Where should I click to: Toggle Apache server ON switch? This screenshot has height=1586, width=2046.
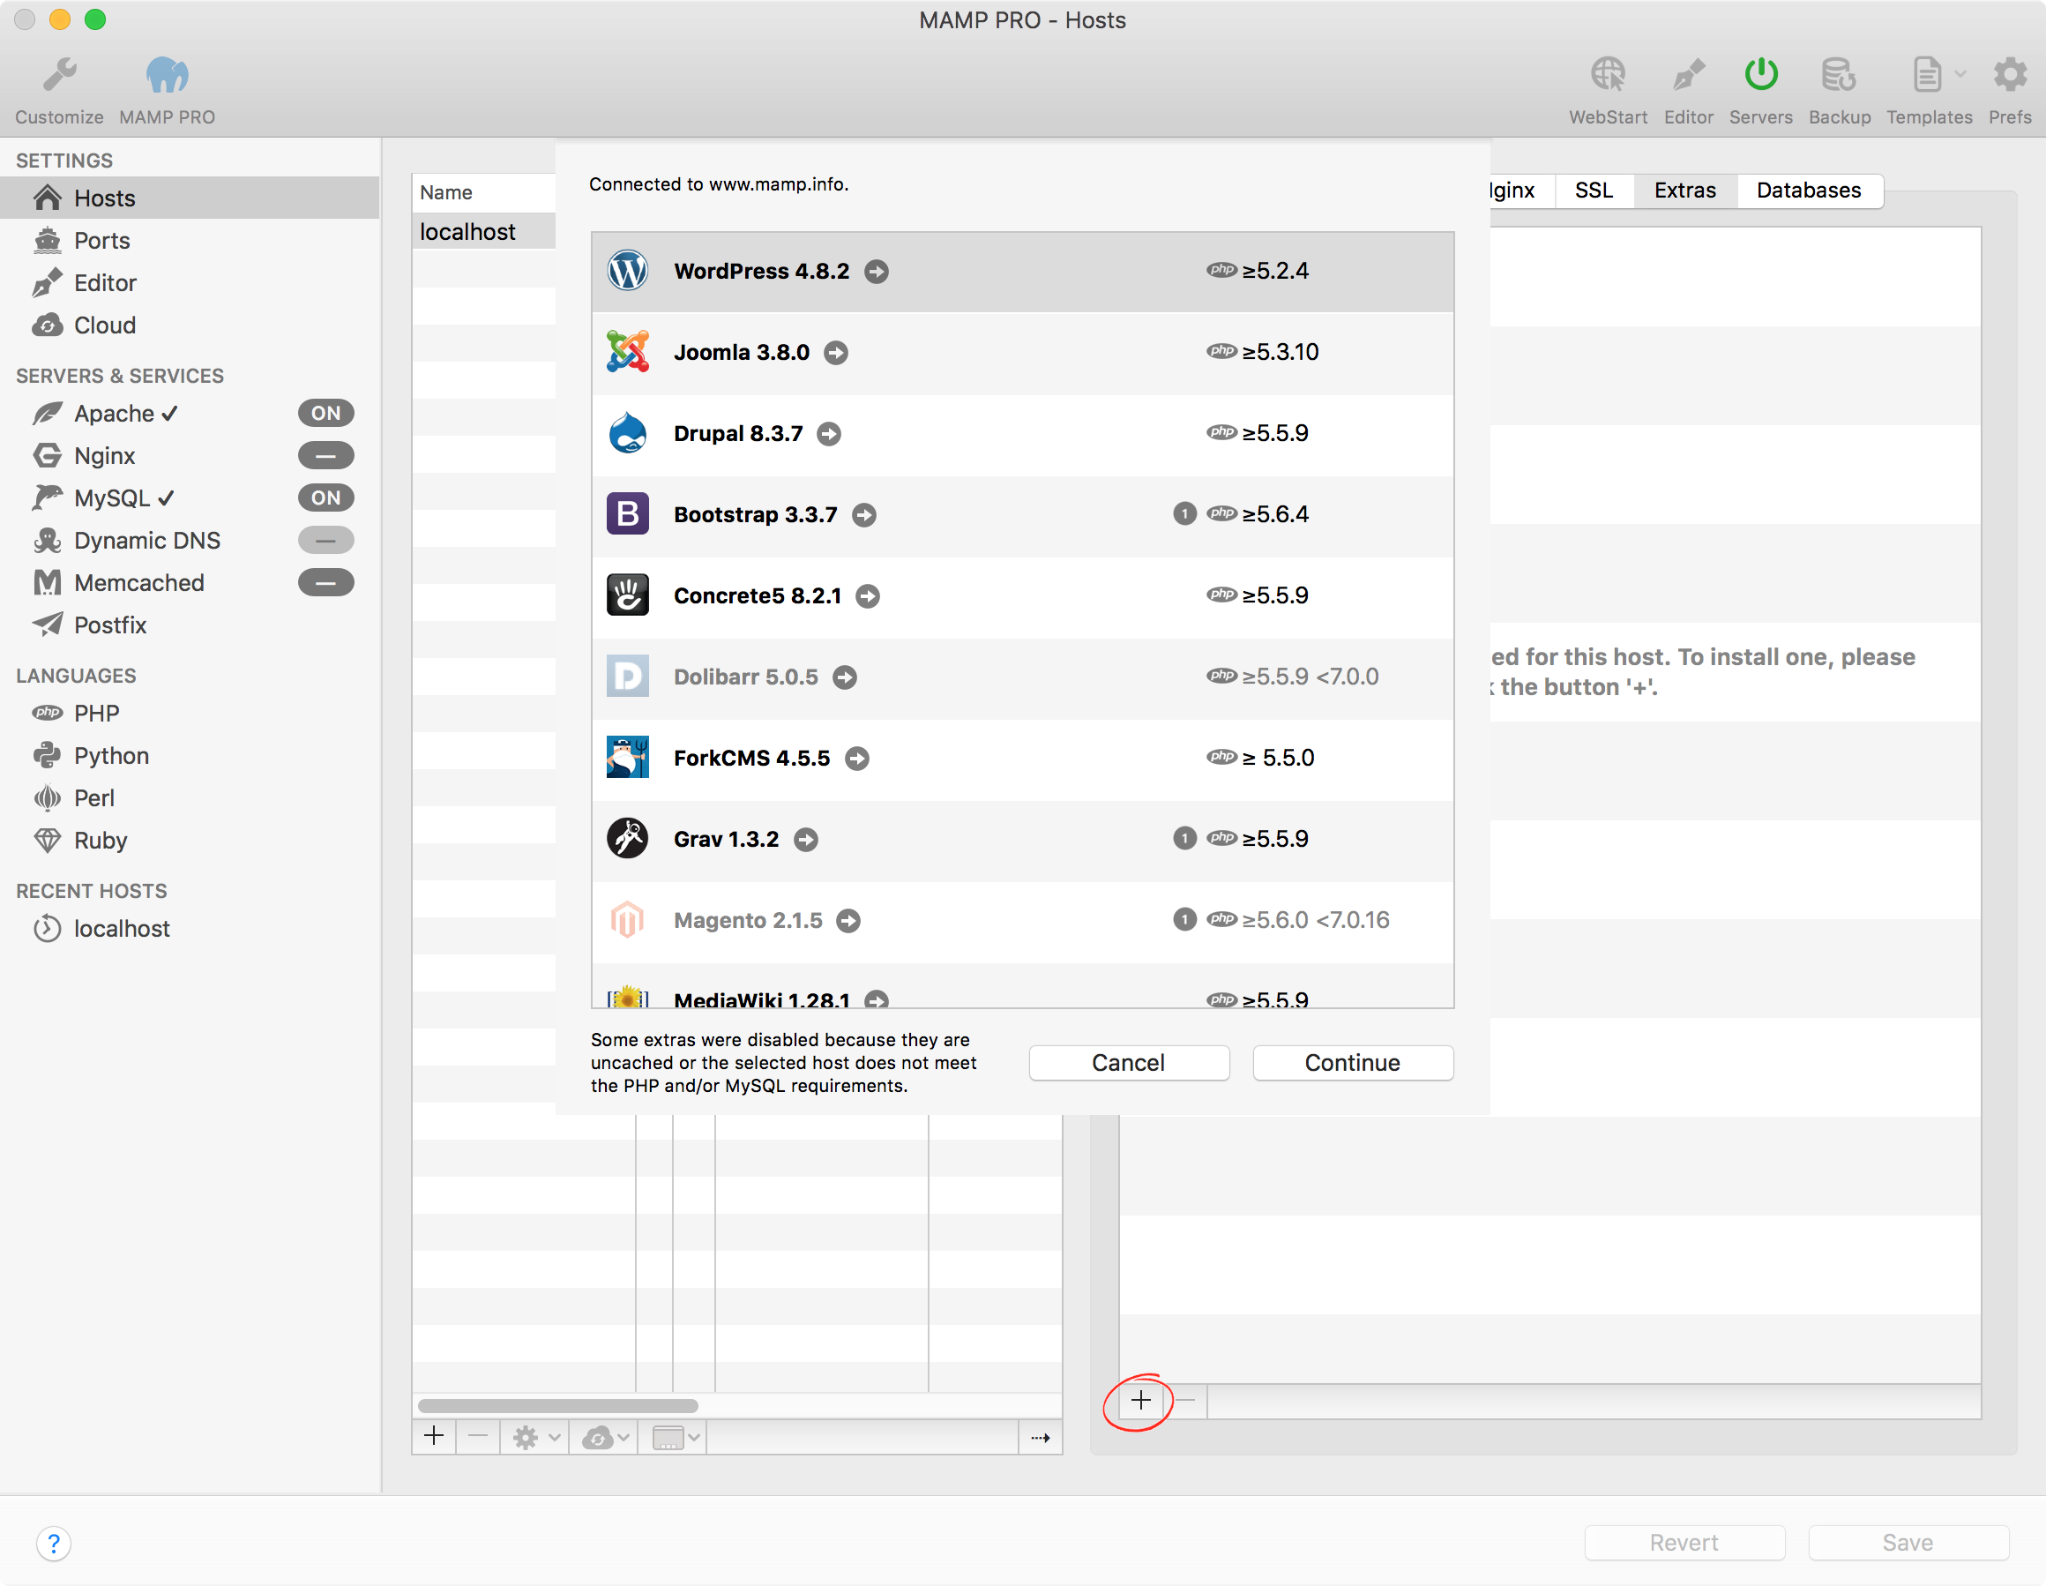[x=325, y=413]
